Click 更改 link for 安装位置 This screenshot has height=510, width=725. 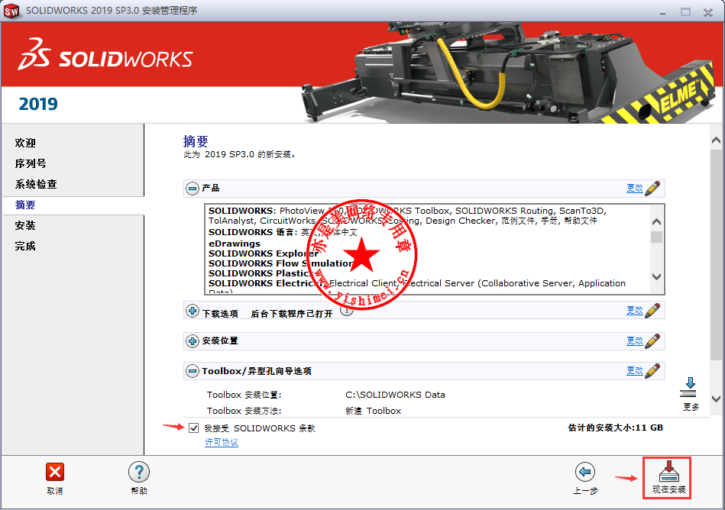634,341
